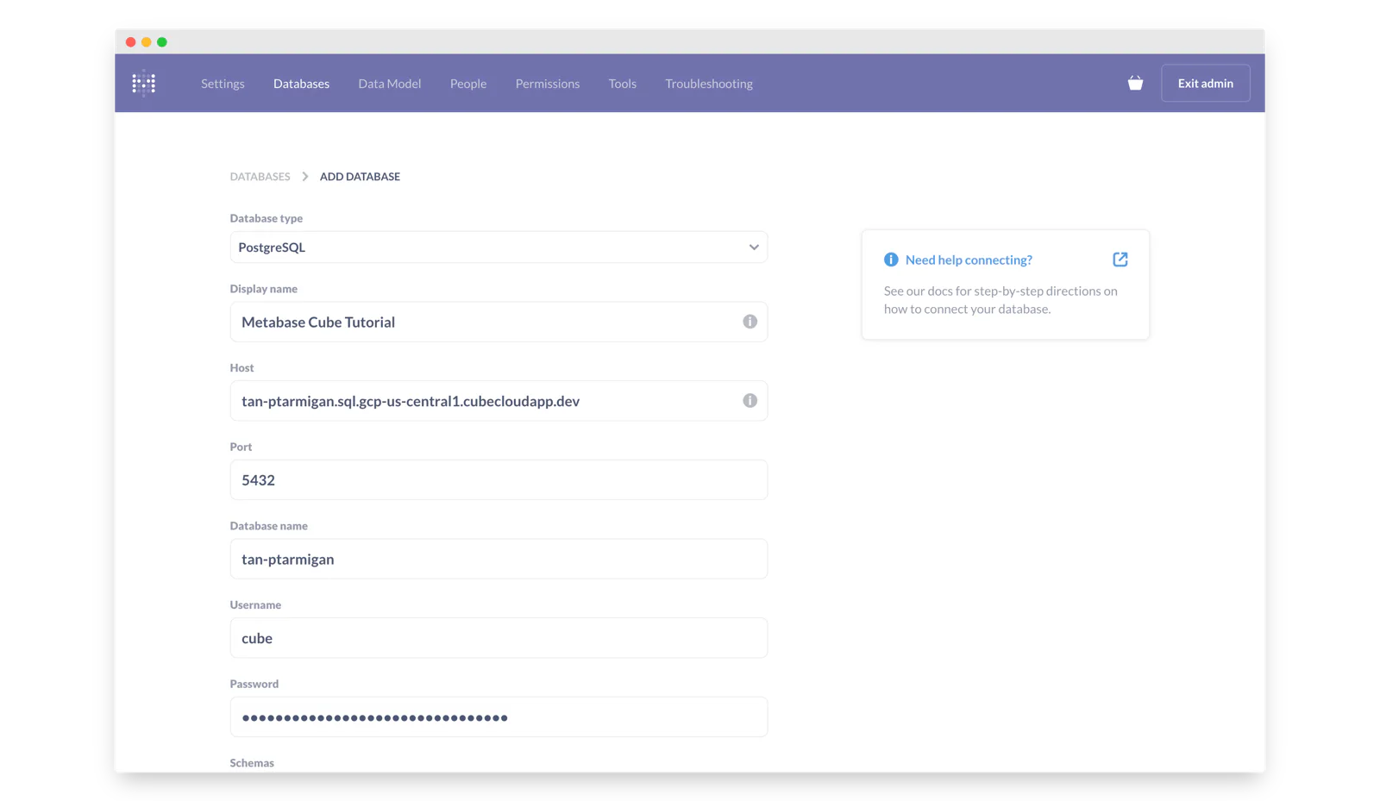
Task: Select the Permissions tab
Action: [548, 84]
